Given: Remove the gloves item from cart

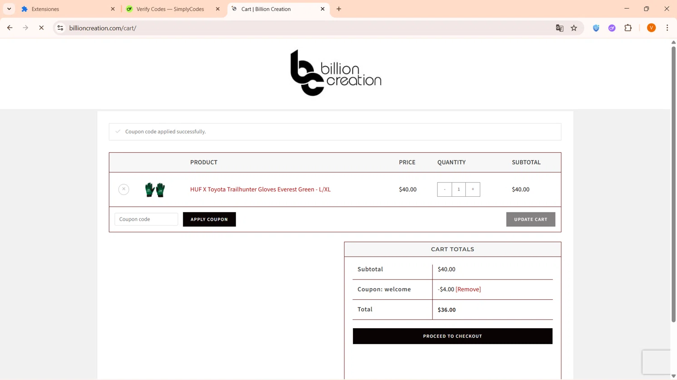Looking at the screenshot, I should (124, 189).
